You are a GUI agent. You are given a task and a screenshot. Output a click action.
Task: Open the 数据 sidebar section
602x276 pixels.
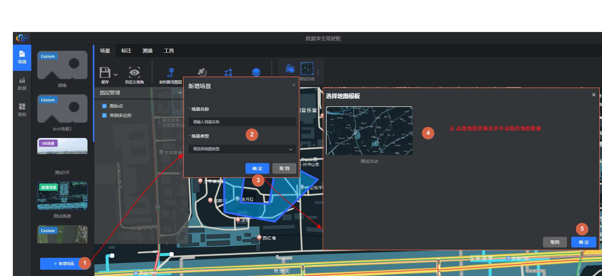pos(22,84)
